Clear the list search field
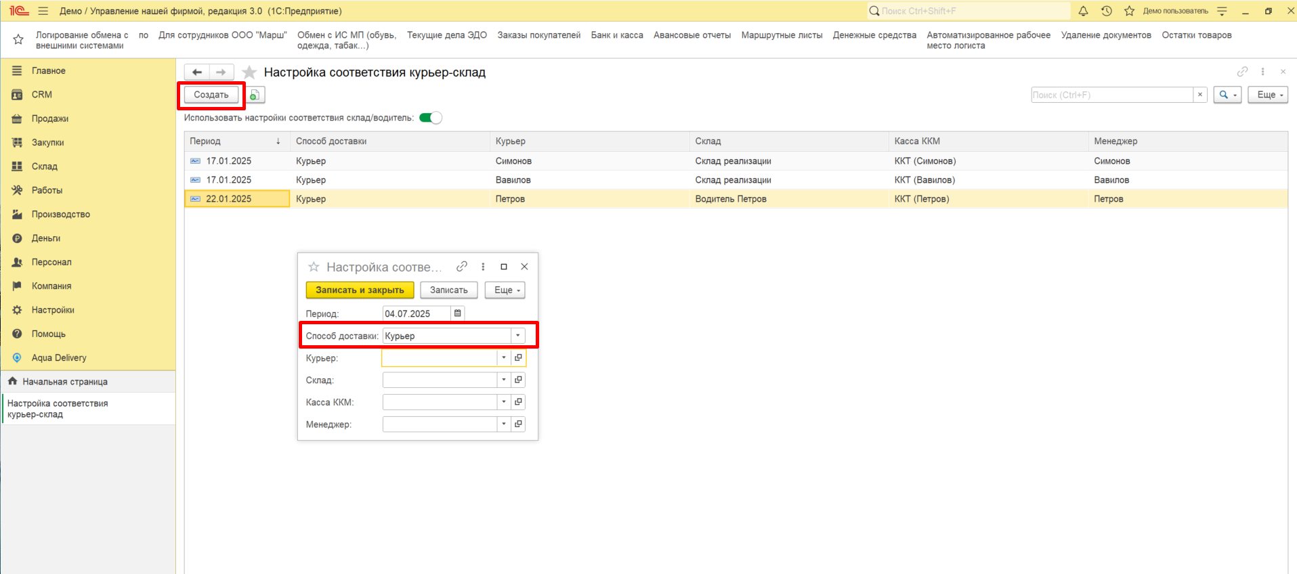Image resolution: width=1297 pixels, height=574 pixels. [x=1200, y=95]
